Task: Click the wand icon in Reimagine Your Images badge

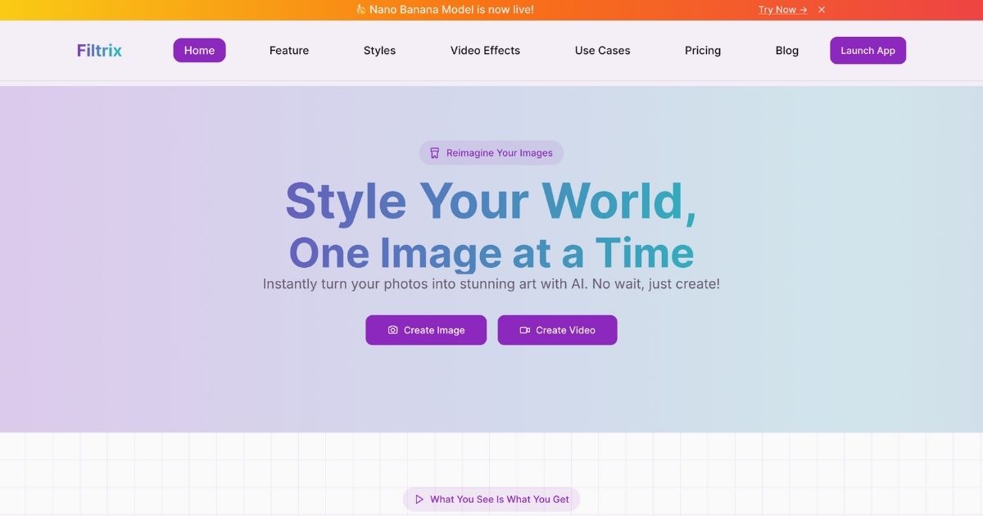Action: [x=433, y=152]
